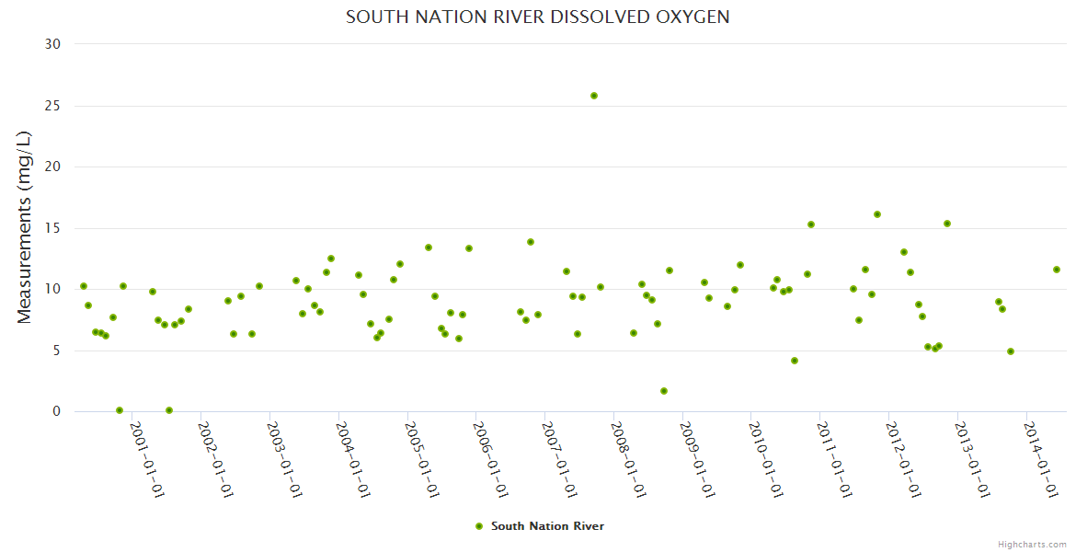The image size is (1076, 552).
Task: Select the highest data point in 2011, near 16 mg/L
Action: click(x=877, y=214)
